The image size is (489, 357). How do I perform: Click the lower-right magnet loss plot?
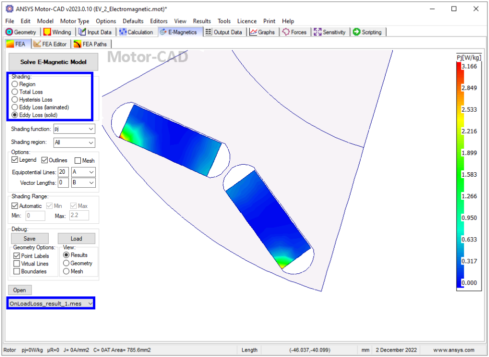(268, 219)
